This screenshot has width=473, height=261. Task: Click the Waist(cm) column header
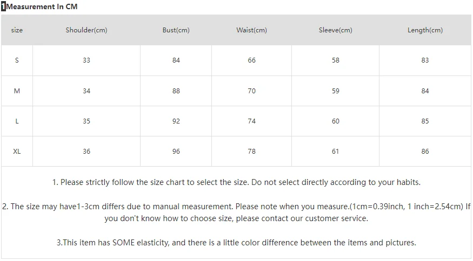252,30
